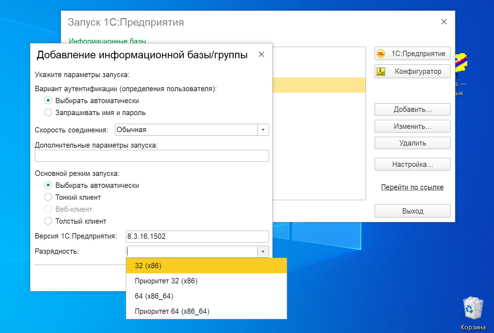Viewport: 494px width, 333px height.
Task: Close the 'Запуск 1С:Предприятия' window
Action: [x=444, y=22]
